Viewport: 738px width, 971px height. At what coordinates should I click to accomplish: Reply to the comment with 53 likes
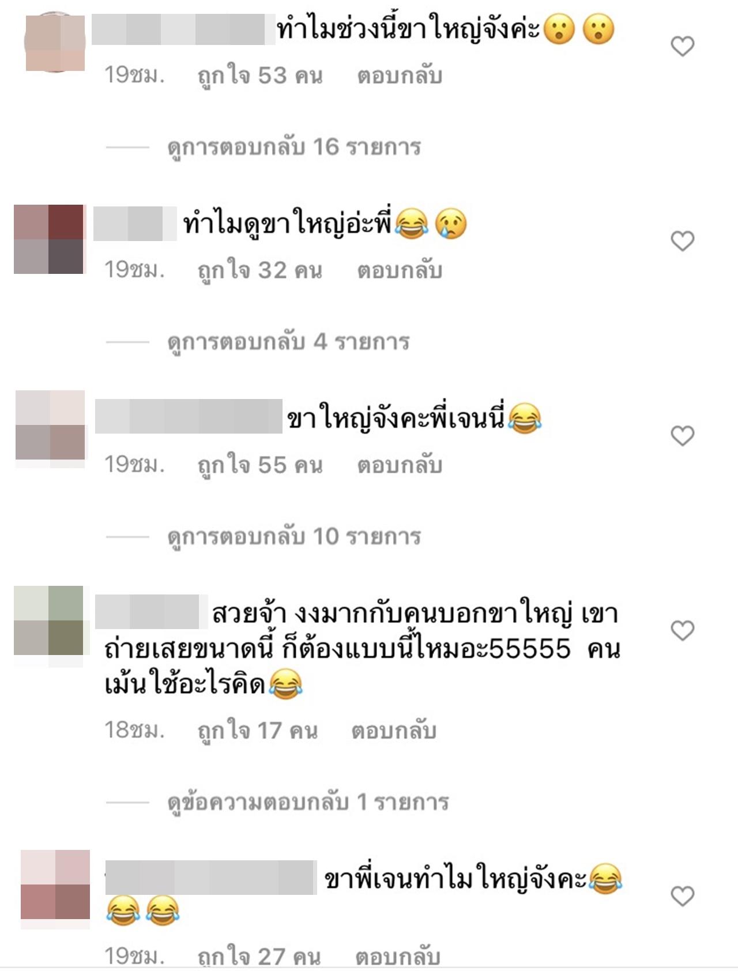(x=400, y=76)
